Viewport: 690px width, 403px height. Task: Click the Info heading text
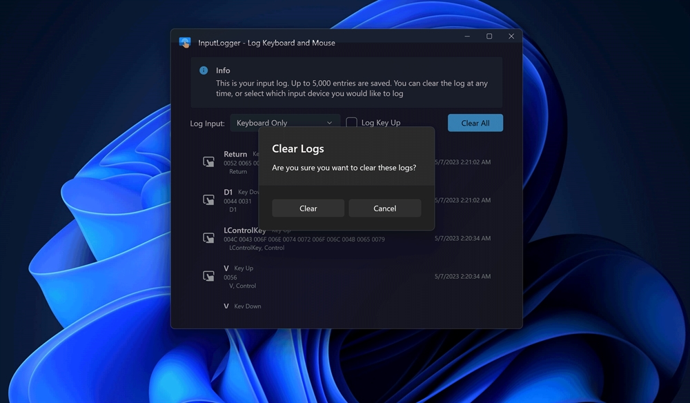coord(223,70)
